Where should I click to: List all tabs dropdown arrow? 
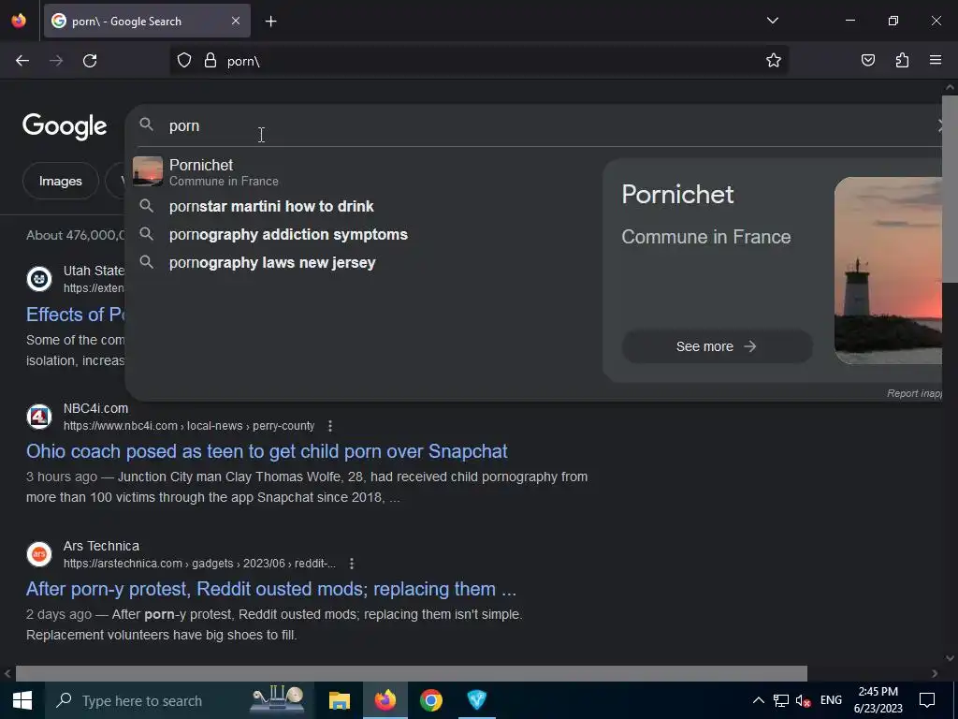[x=772, y=21]
